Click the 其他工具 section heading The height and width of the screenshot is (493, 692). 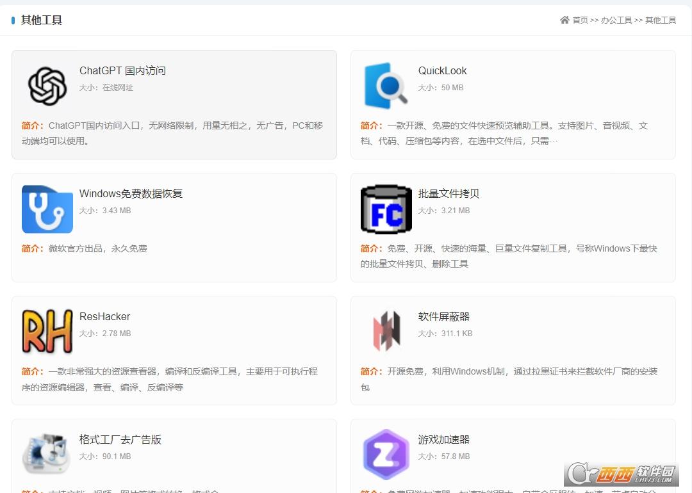(42, 20)
